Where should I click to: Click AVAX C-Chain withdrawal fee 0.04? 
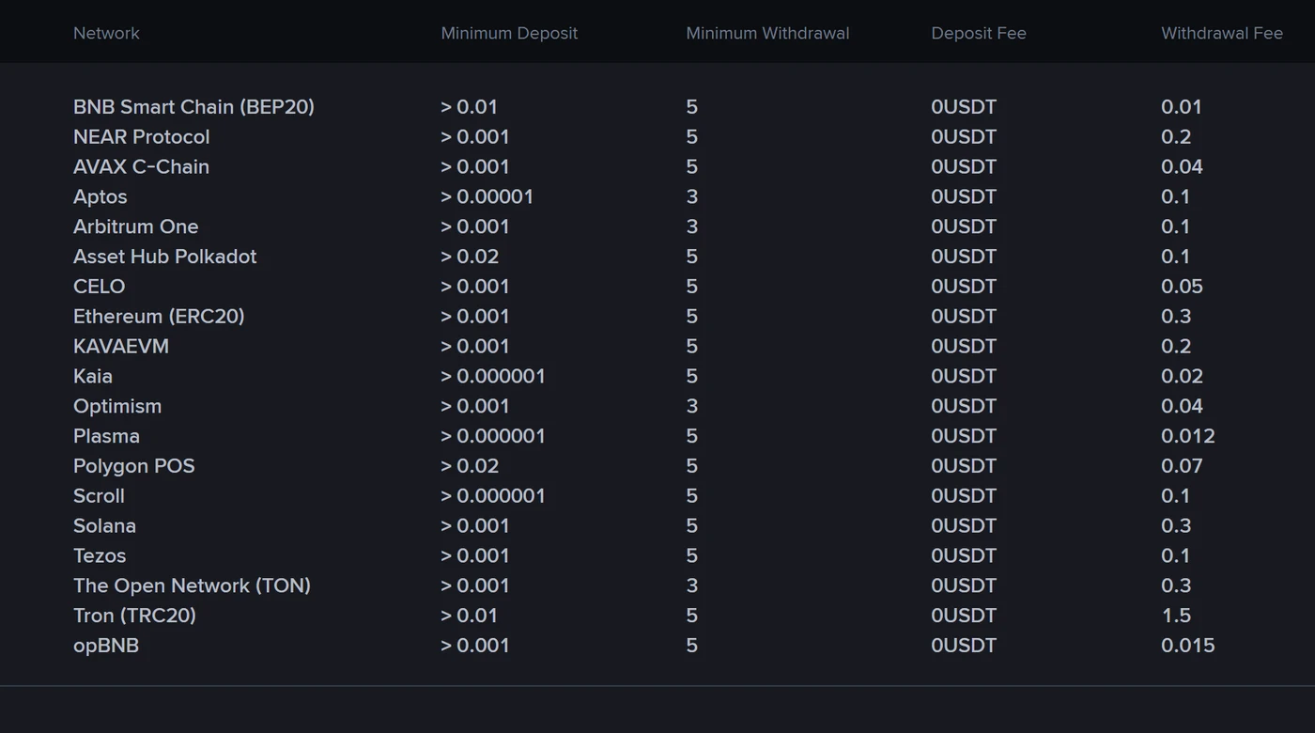tap(1182, 167)
